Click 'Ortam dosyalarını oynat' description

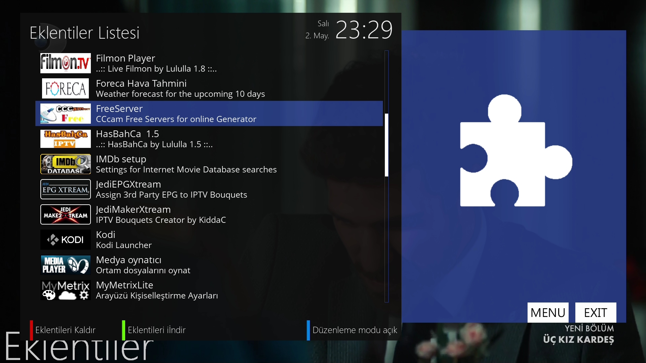pos(143,270)
